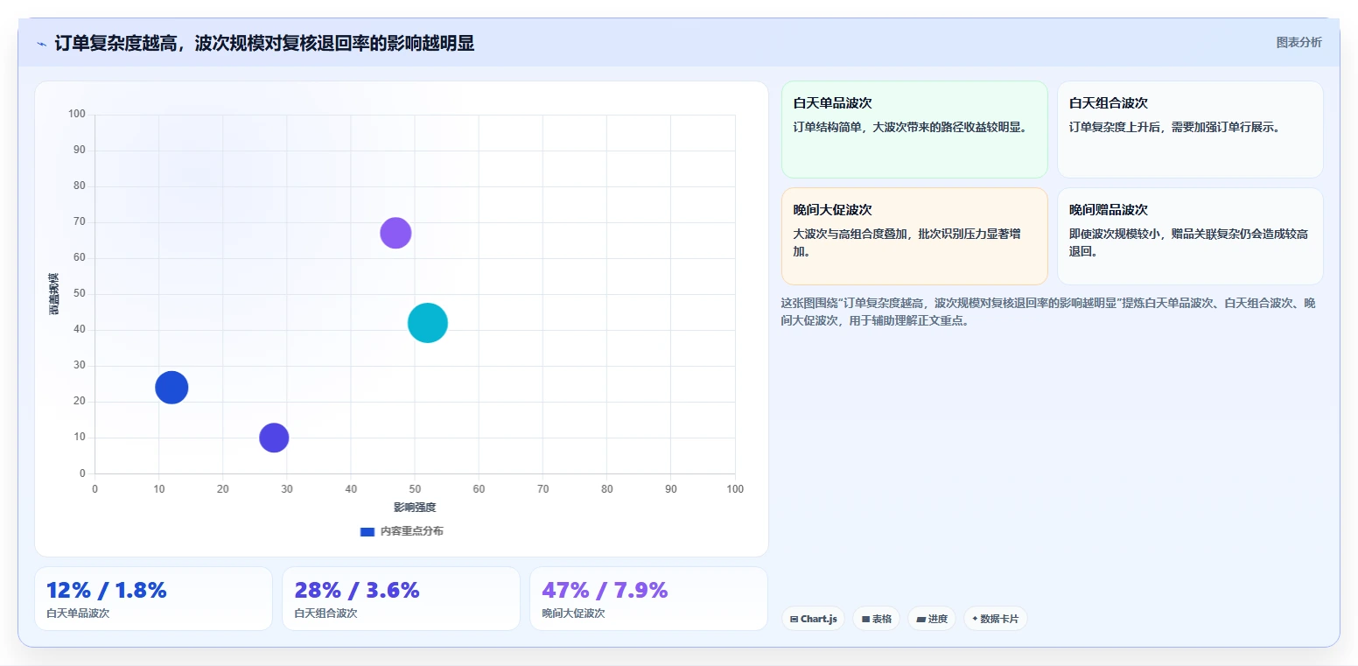Click the text 订单复杂度上升后，需要加强订单行展示
This screenshot has width=1358, height=666.
[1176, 127]
